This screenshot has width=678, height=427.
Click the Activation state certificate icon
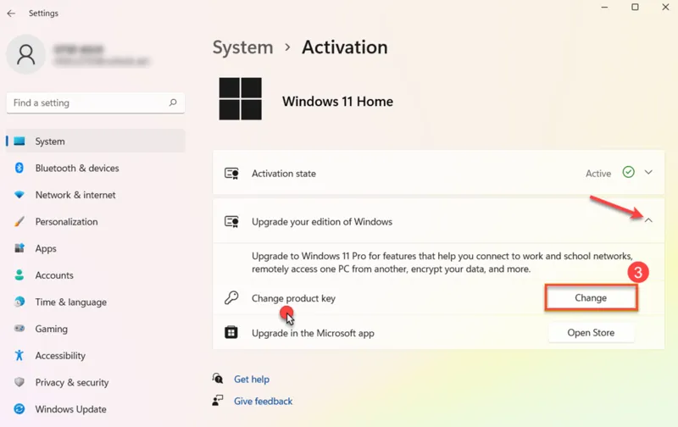[231, 174]
